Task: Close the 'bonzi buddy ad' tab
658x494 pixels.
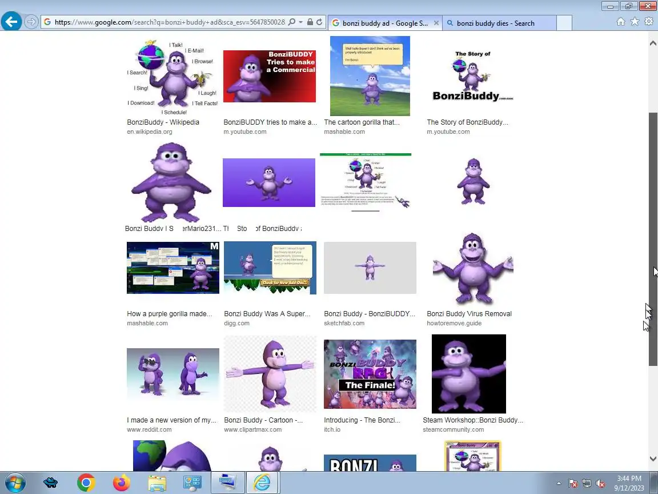Action: 436,23
